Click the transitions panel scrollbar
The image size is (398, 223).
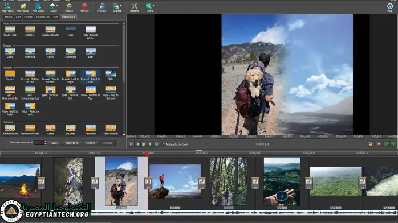point(124,53)
